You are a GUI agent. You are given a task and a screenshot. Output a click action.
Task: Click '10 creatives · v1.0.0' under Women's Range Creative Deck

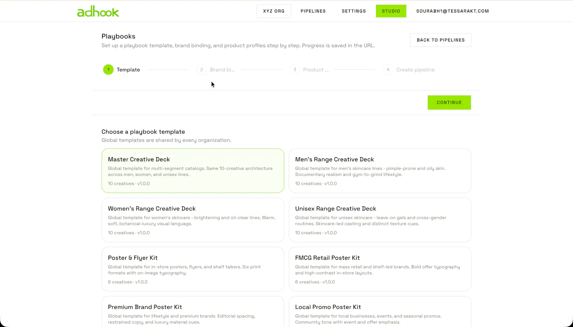[x=129, y=233]
